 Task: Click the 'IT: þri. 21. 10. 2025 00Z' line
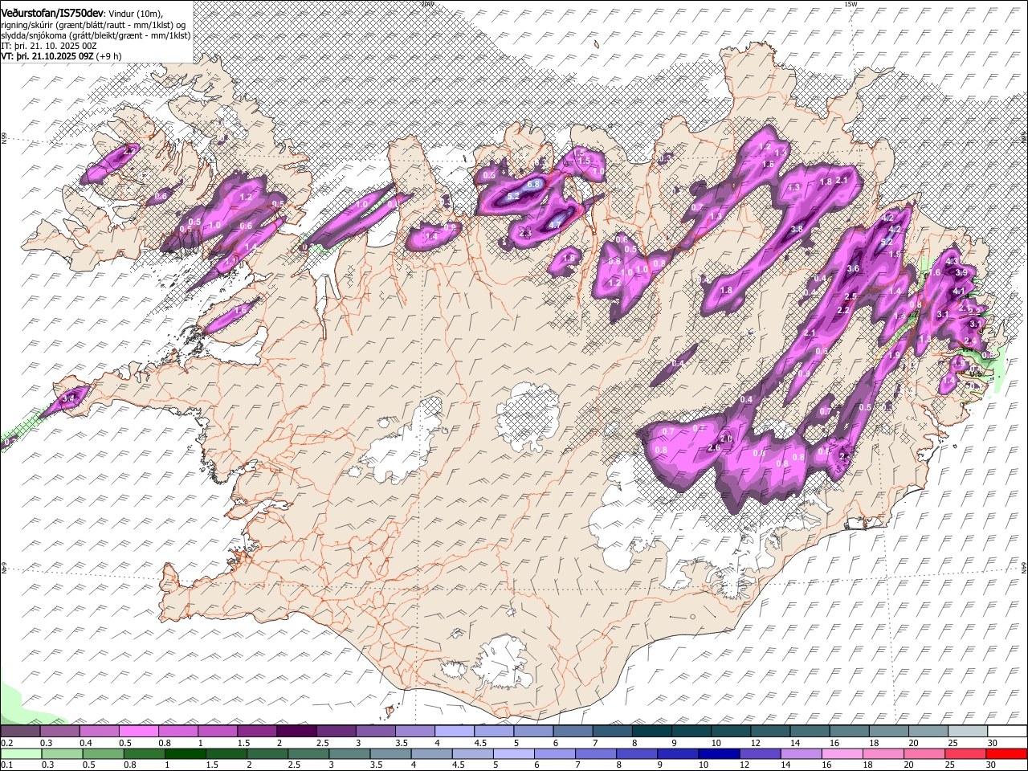click(x=48, y=46)
